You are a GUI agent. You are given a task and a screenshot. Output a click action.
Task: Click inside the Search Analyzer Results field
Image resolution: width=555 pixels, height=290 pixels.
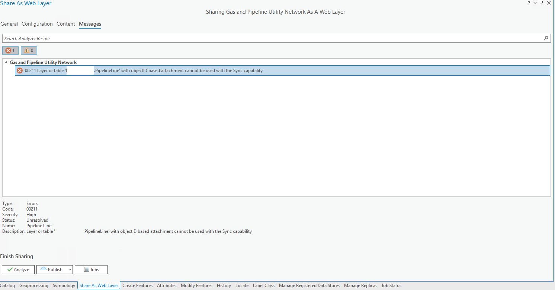(x=149, y=38)
